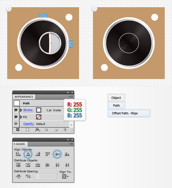
Task: Open Add New Effect fx menu
Action: [38, 130]
